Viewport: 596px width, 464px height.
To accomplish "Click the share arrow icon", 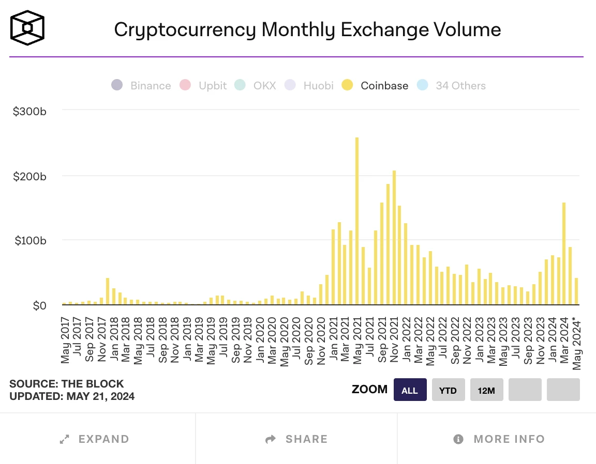I will tap(271, 439).
